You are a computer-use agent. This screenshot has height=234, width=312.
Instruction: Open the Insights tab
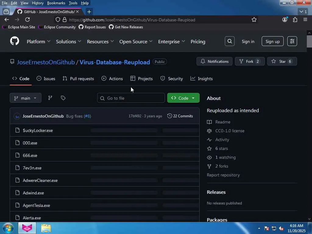[x=201, y=79]
